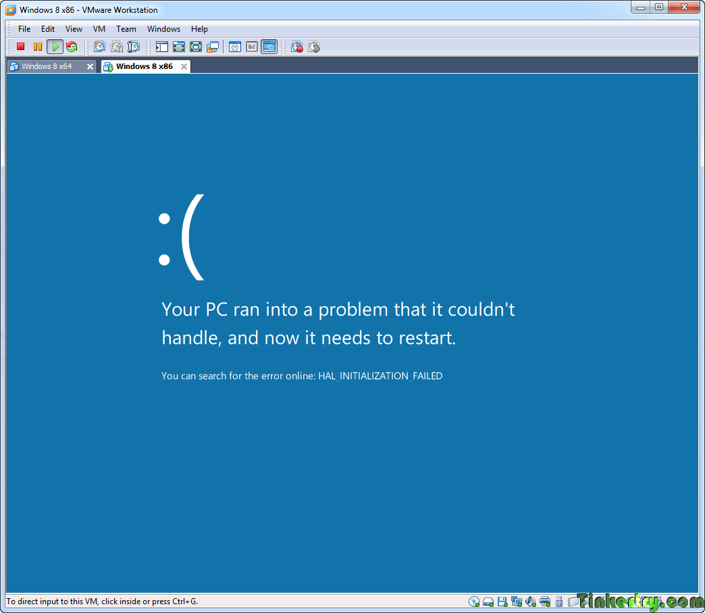Image resolution: width=705 pixels, height=613 pixels.
Task: Close the VMware Workstation window
Action: pyautogui.click(x=685, y=7)
